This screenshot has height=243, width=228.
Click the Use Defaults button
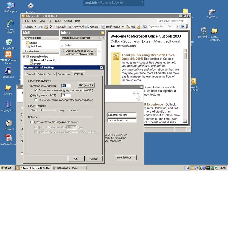pyautogui.click(x=86, y=85)
